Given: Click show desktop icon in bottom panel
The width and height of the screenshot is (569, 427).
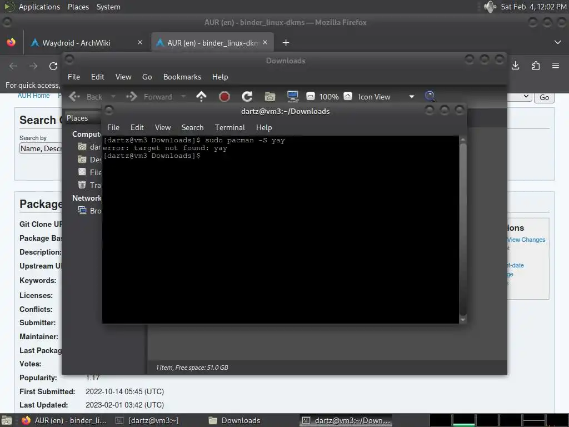Looking at the screenshot, I should click(x=7, y=420).
